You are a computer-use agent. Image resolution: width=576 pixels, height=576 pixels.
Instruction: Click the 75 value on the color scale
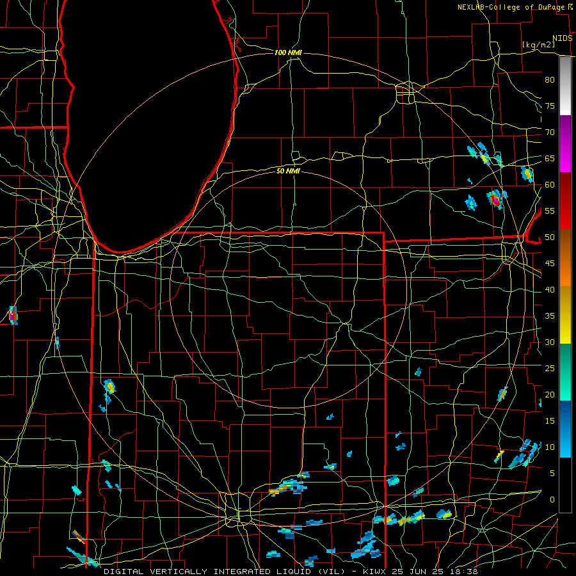point(550,106)
